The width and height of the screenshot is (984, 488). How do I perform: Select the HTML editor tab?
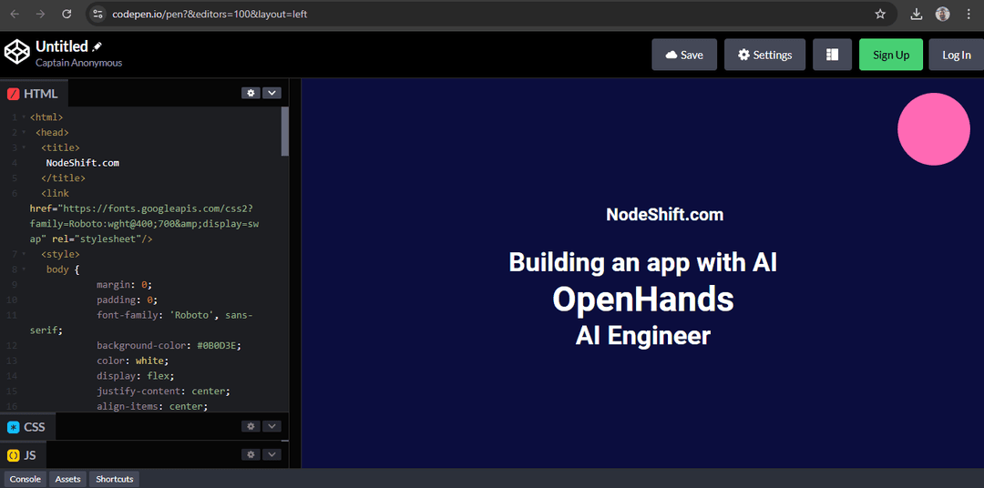(x=34, y=94)
